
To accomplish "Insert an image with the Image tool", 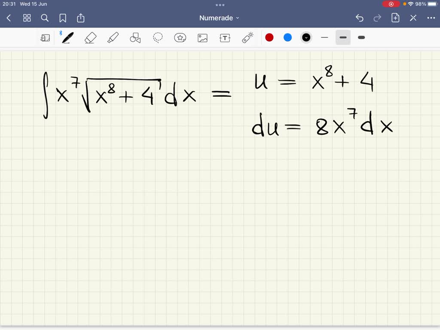I will 202,37.
